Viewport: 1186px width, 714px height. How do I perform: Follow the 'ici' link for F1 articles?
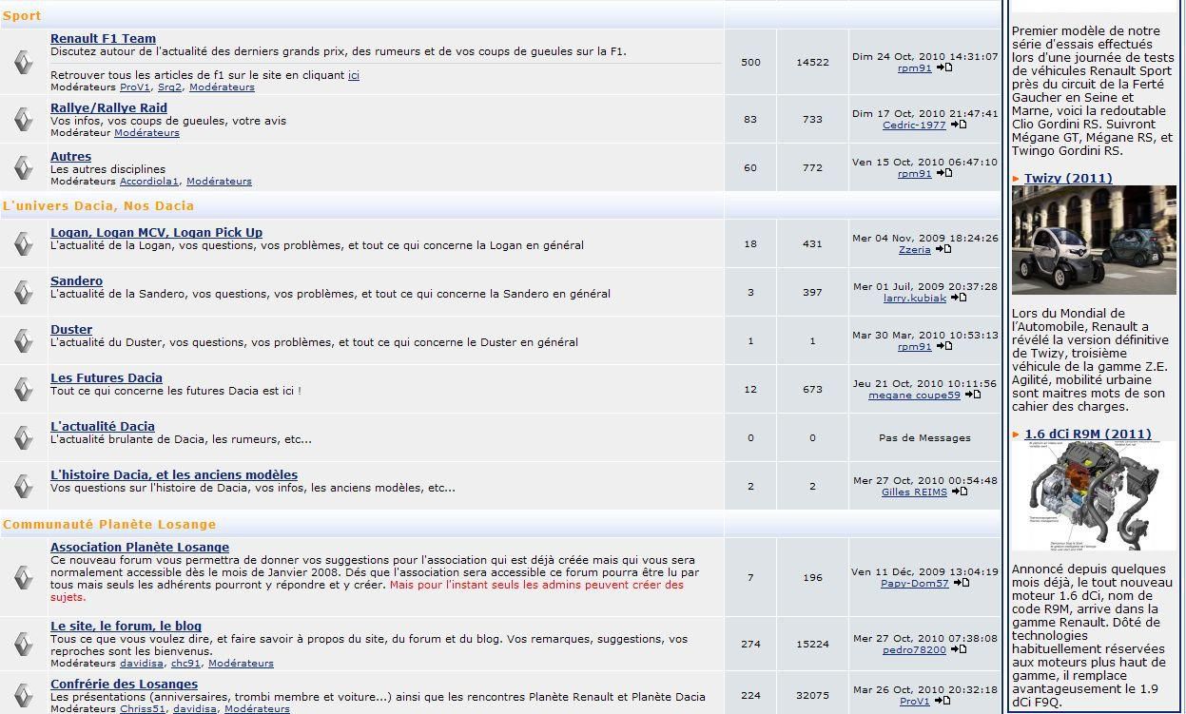pos(354,75)
